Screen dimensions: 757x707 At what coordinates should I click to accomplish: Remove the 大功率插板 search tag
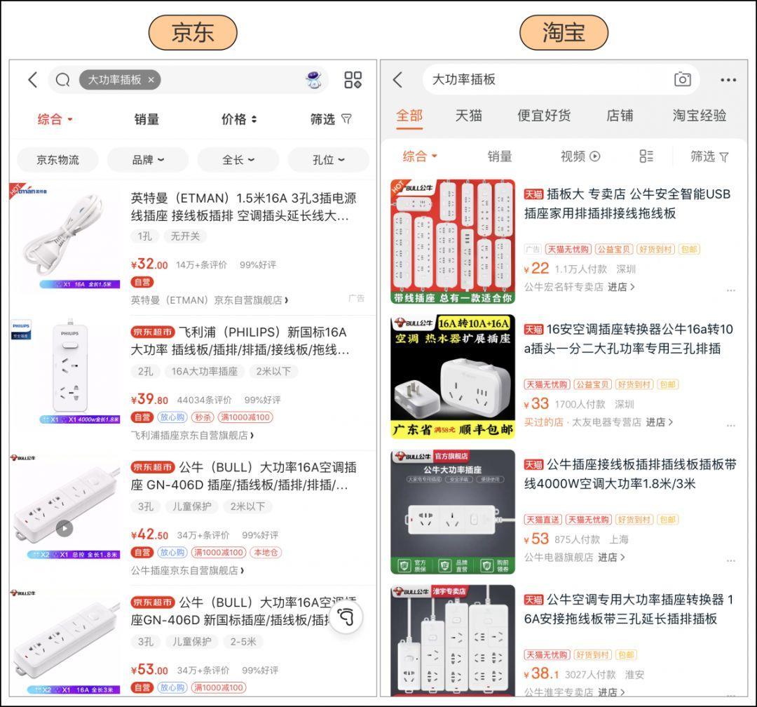click(151, 80)
